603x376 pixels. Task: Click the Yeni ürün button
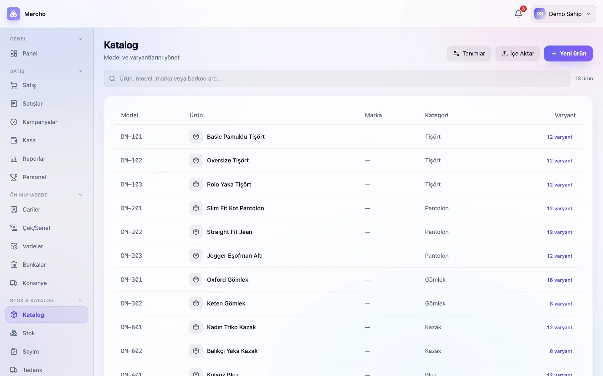[568, 53]
